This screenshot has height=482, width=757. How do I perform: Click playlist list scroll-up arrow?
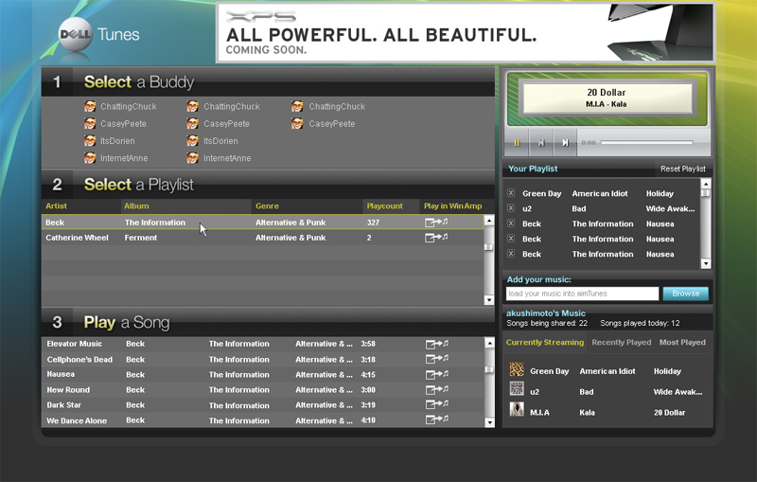[x=489, y=221]
